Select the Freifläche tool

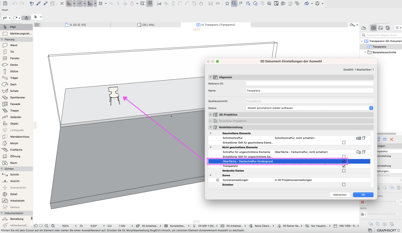[x=16, y=150]
